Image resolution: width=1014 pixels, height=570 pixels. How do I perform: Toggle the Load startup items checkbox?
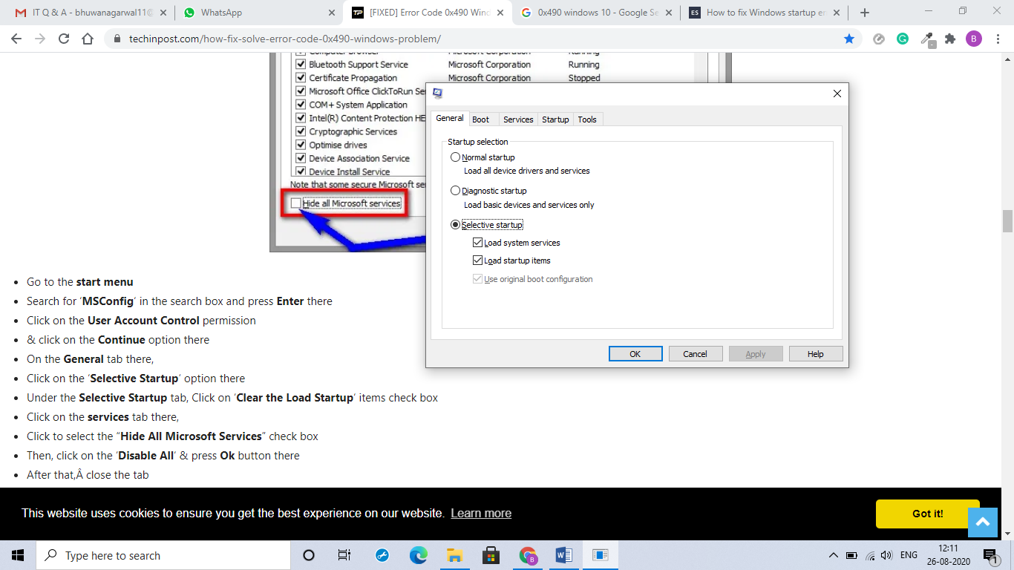(x=478, y=261)
